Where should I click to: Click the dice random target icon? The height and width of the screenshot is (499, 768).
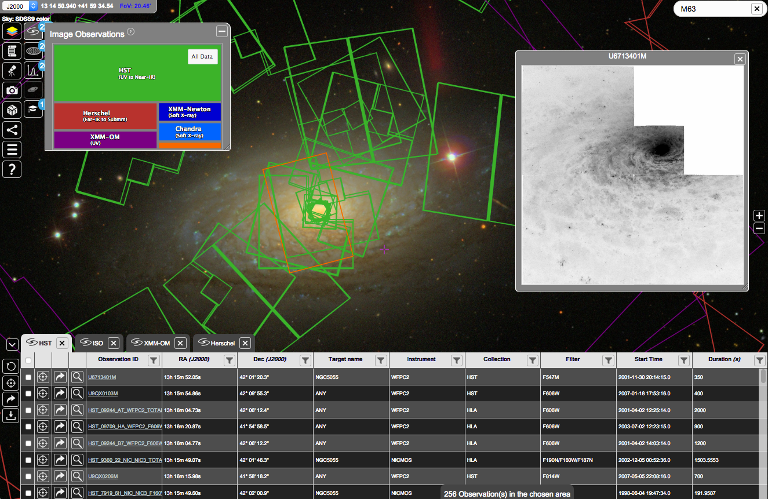coord(12,110)
